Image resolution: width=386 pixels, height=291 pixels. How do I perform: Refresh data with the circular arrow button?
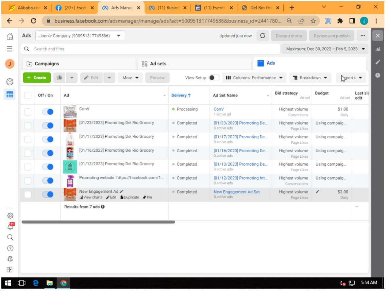point(263,36)
